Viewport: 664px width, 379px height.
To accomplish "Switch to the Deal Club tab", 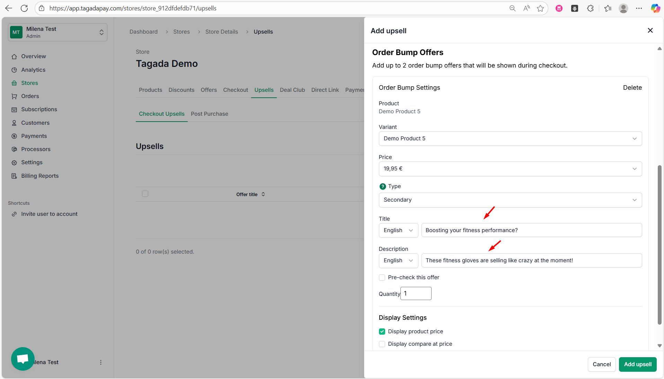I will coord(292,90).
